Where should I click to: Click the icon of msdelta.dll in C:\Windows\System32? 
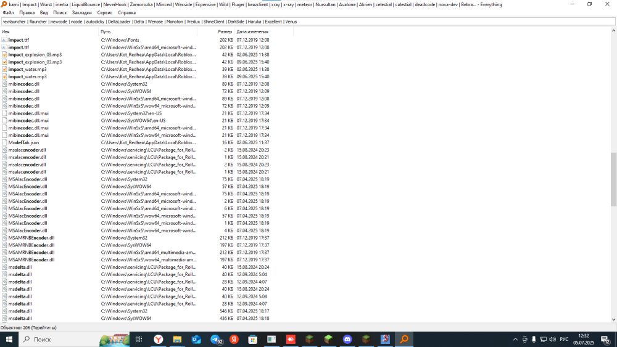point(4,311)
